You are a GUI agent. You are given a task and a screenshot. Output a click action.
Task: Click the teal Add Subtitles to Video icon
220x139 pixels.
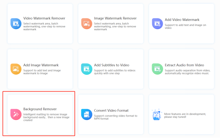pyautogui.click(x=86, y=69)
